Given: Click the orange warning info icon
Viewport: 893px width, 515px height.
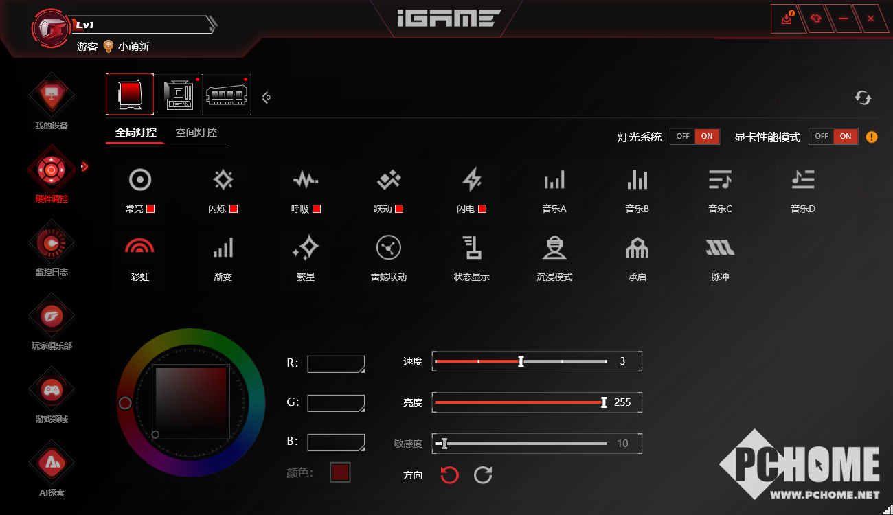Looking at the screenshot, I should (x=872, y=137).
